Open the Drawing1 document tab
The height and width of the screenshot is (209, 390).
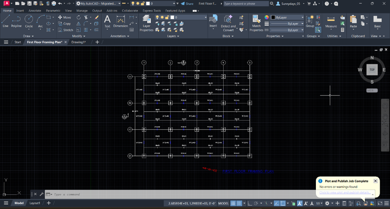[x=78, y=42]
